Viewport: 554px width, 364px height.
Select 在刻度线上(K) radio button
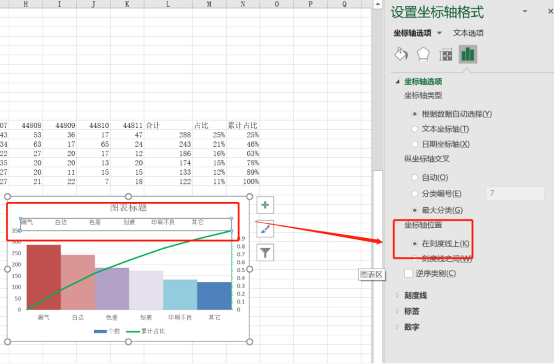pos(415,243)
